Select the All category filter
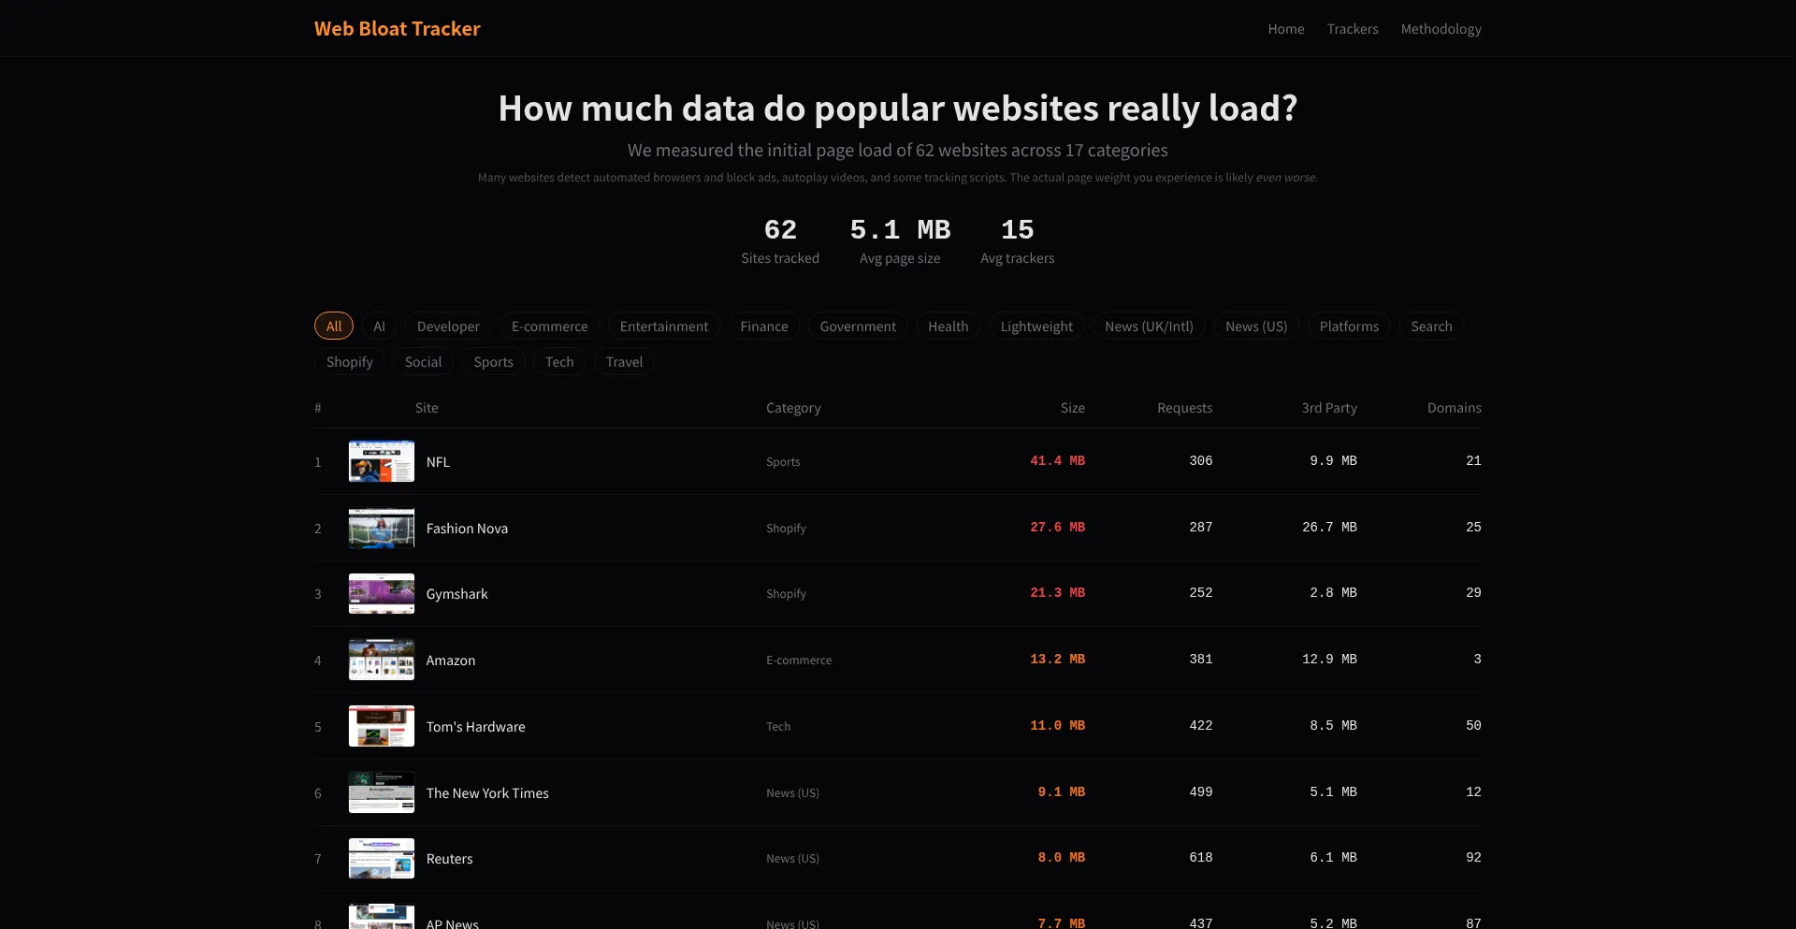The width and height of the screenshot is (1796, 929). [334, 326]
